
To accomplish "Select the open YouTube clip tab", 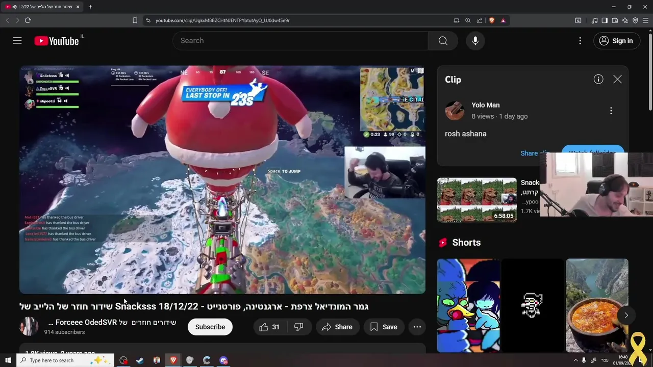I will click(43, 7).
